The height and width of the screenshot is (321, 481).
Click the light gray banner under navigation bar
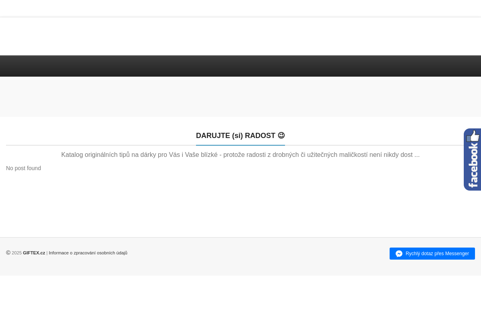coord(240,96)
